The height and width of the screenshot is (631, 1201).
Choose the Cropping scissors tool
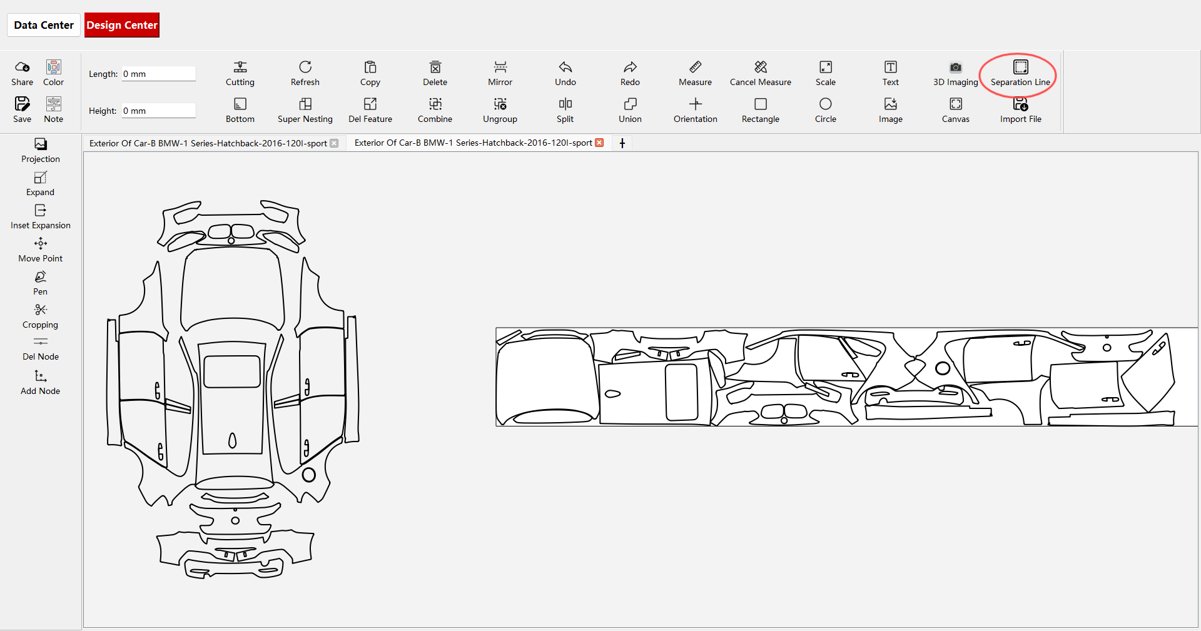point(40,316)
